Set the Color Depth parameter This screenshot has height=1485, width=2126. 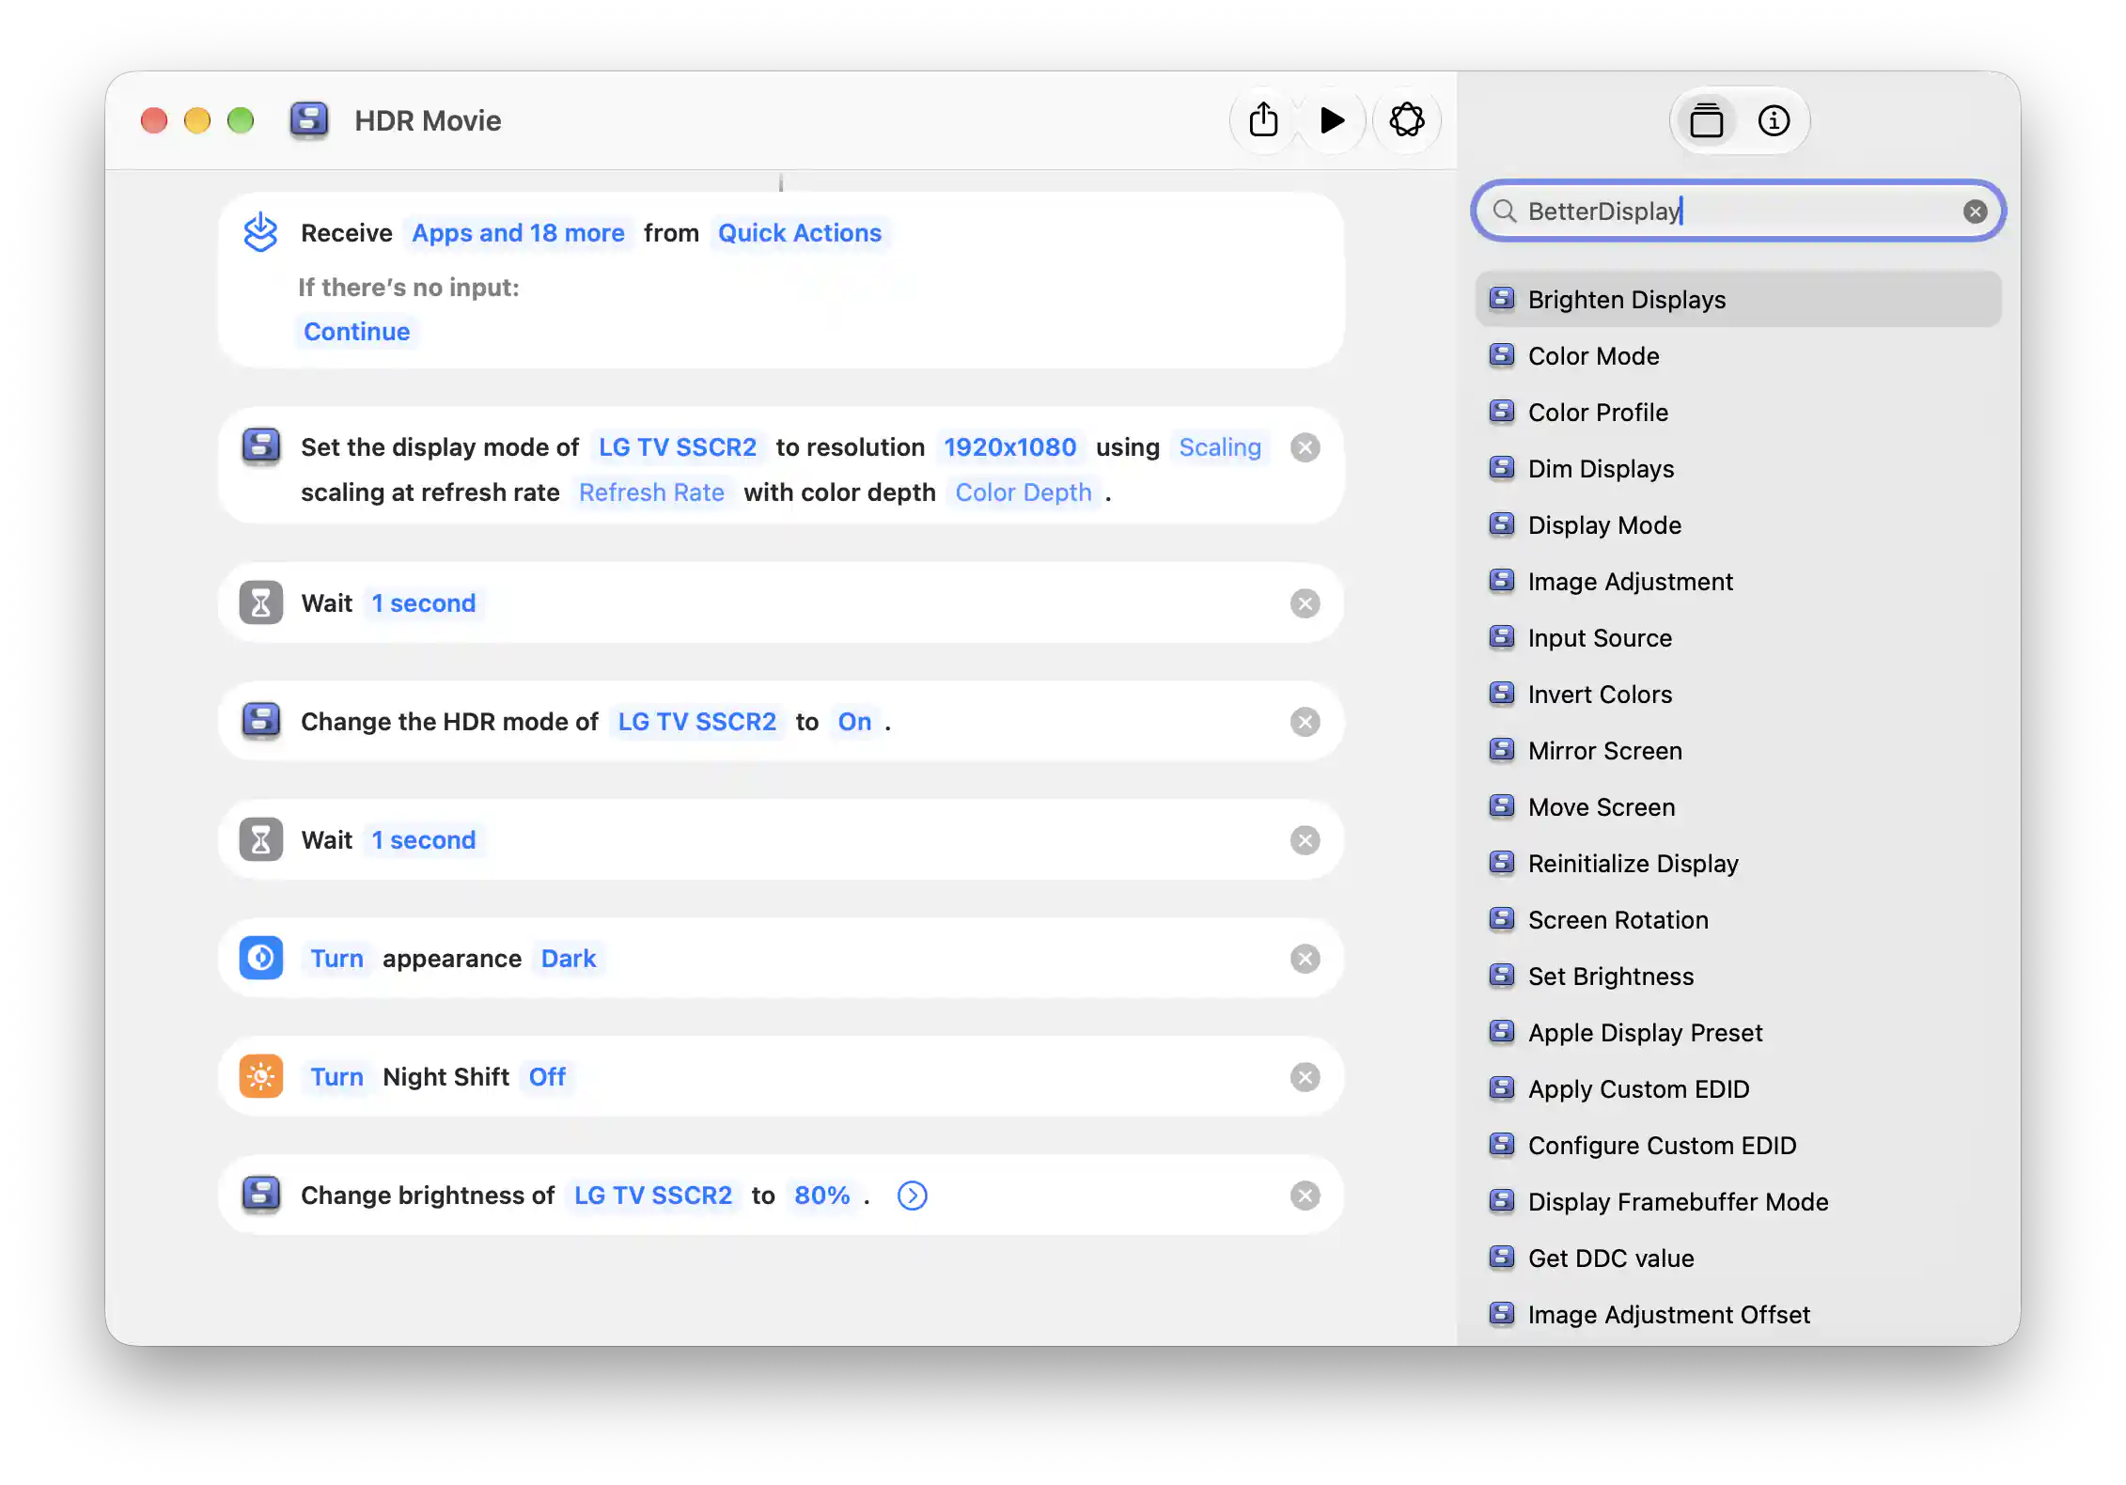[x=1024, y=492]
